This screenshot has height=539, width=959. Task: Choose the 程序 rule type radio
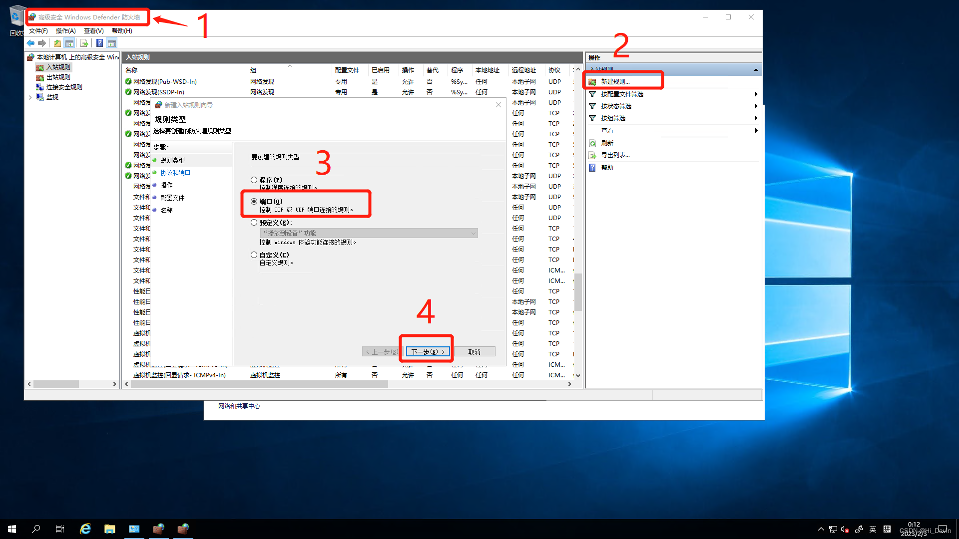pyautogui.click(x=254, y=180)
